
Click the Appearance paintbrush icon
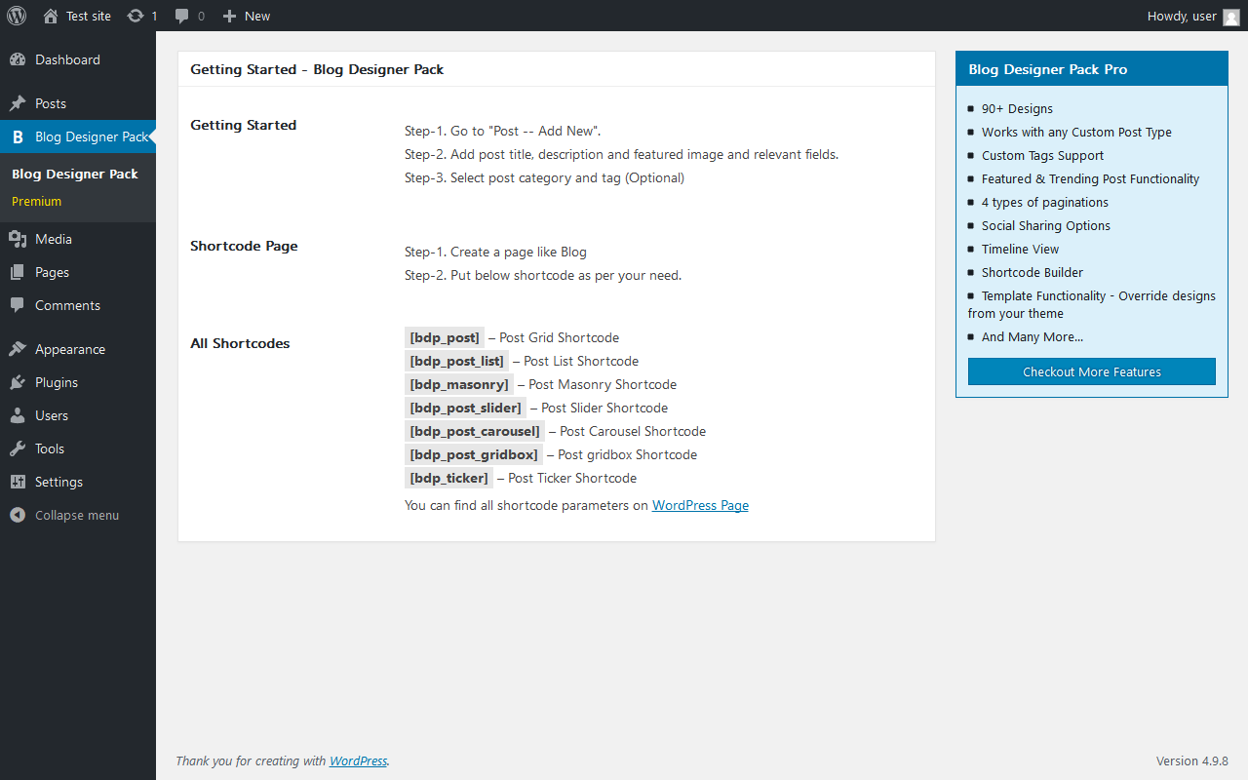(18, 349)
